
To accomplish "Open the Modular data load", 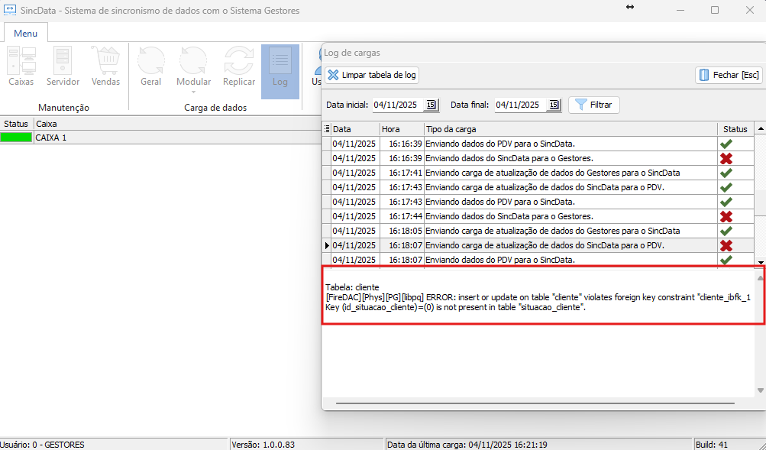I will pos(193,67).
